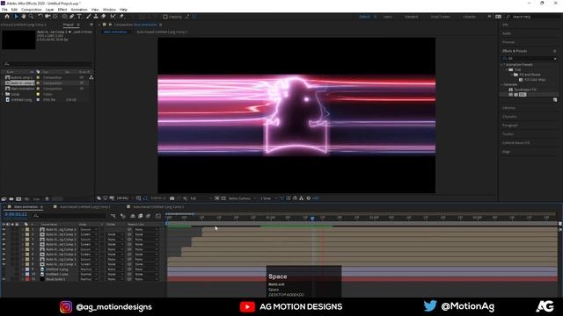Select the Roto Brush tool
This screenshot has width=563, height=316.
[x=113, y=17]
